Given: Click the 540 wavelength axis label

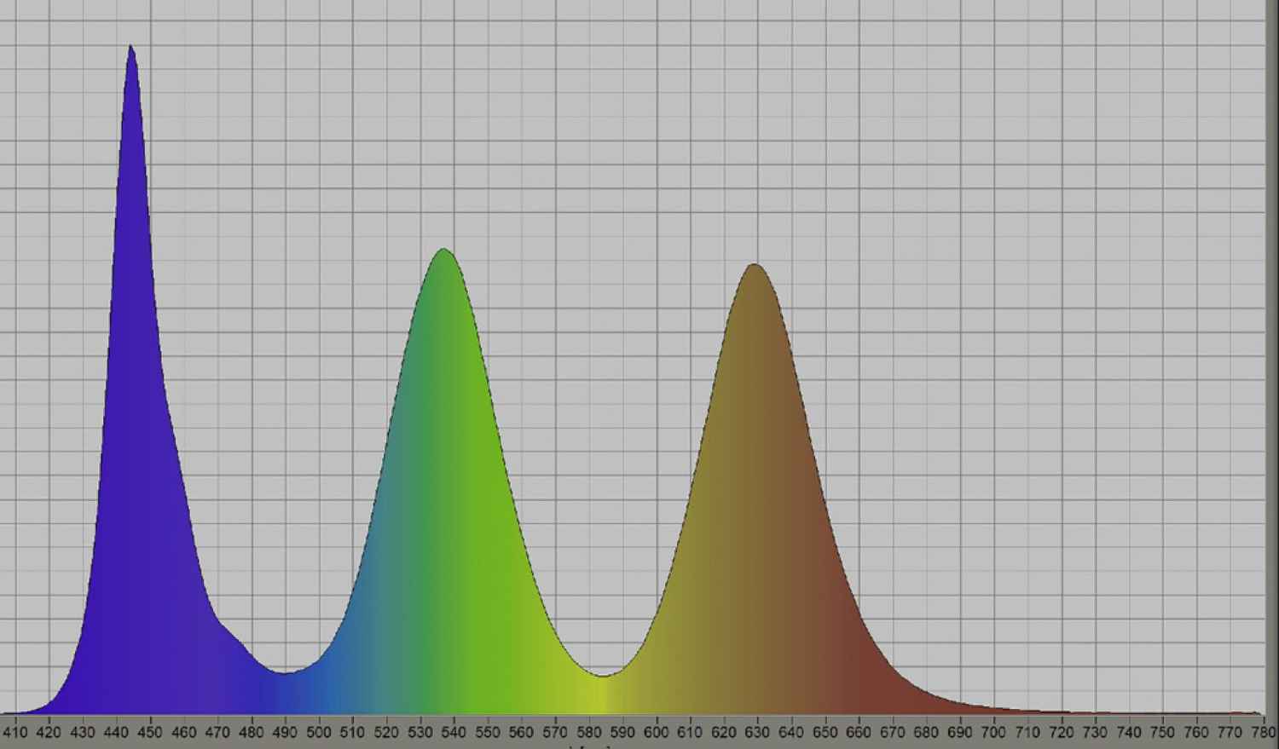Looking at the screenshot, I should [454, 732].
